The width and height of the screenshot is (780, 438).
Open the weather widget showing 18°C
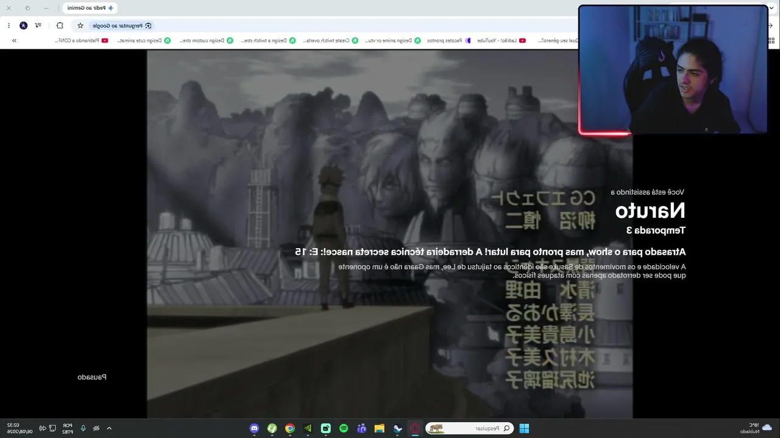757,428
